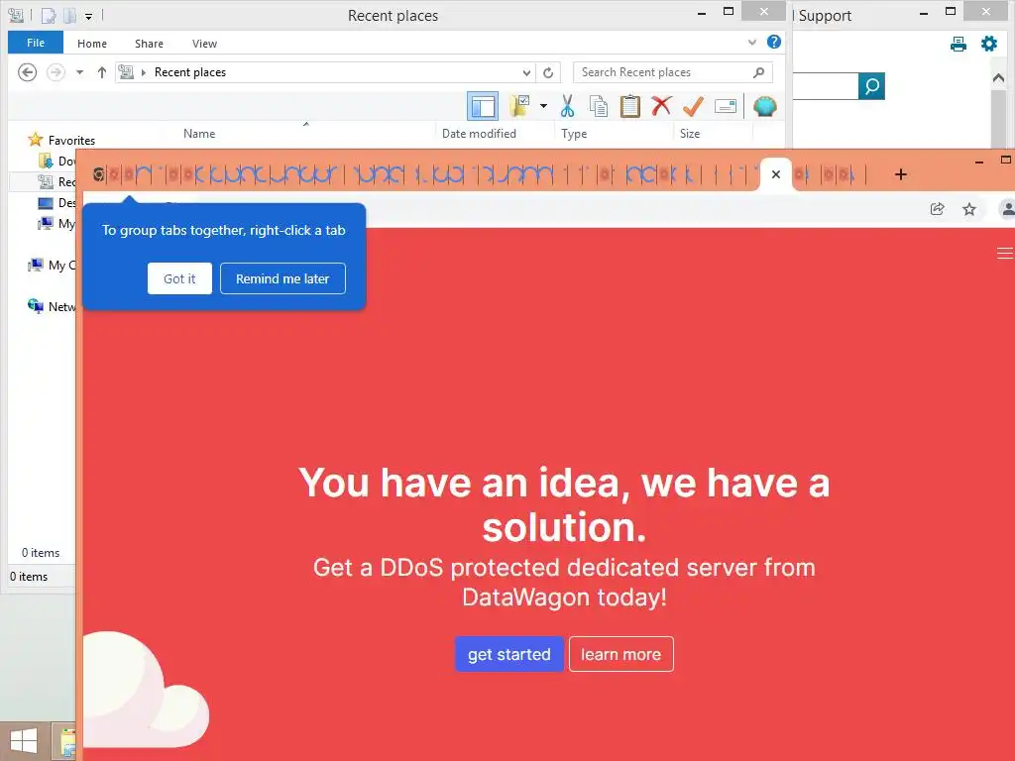
Task: Click the print icon in Support window
Action: tap(959, 44)
